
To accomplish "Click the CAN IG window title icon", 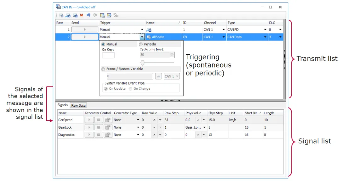I will [x=58, y=7].
